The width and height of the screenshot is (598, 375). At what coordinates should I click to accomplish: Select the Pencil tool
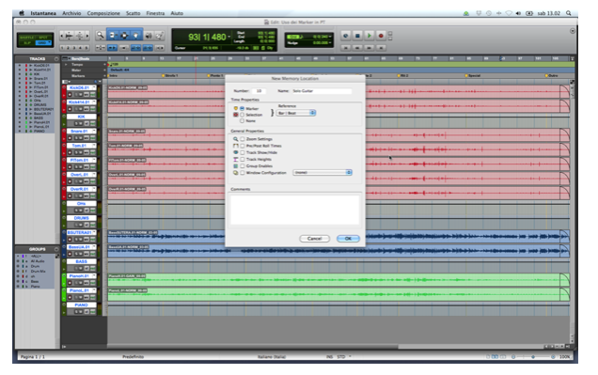click(160, 36)
